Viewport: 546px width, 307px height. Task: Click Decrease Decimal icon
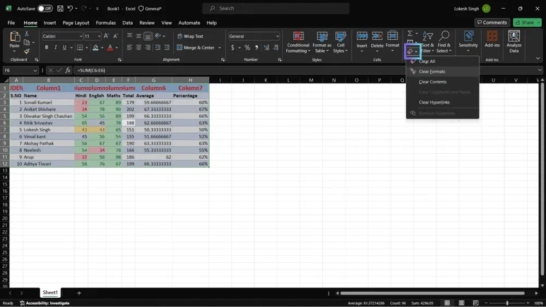coord(276,47)
